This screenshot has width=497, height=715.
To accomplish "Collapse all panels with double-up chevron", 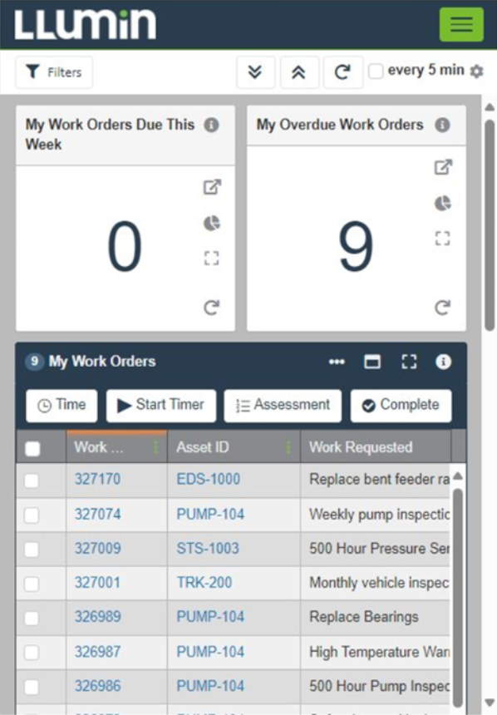I will pyautogui.click(x=298, y=72).
